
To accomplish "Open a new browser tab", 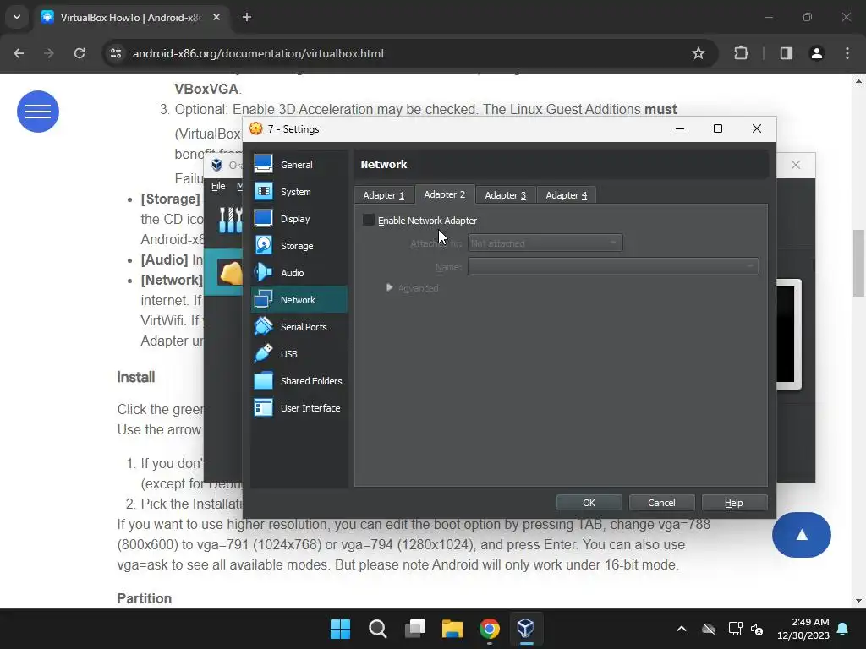I will 247,17.
